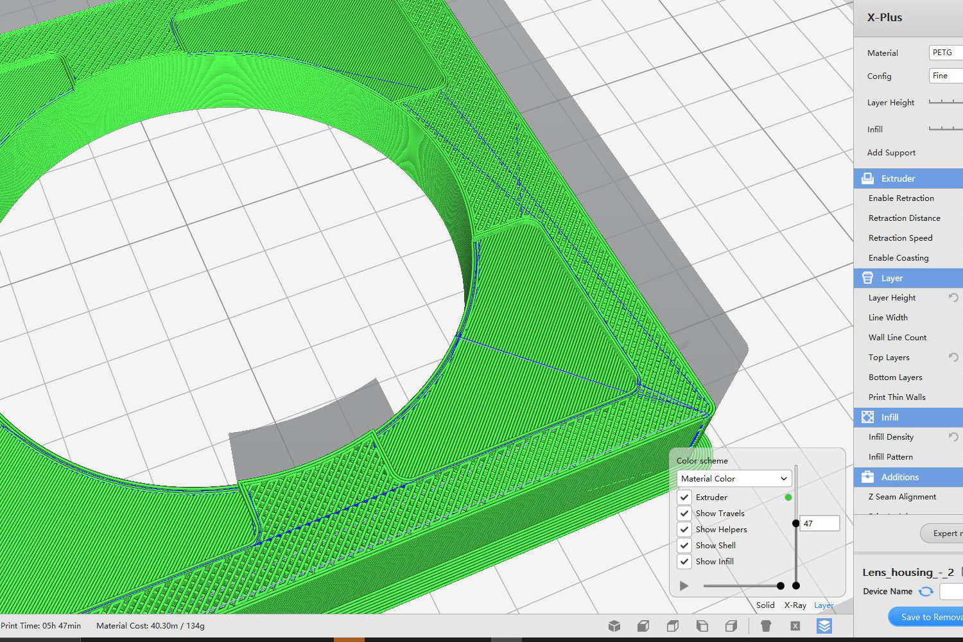Disable the Show Infill checkbox
This screenshot has width=963, height=642.
[685, 562]
